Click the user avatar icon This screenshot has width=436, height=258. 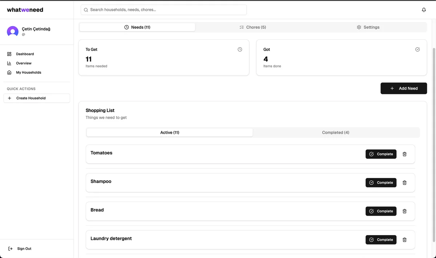(13, 32)
